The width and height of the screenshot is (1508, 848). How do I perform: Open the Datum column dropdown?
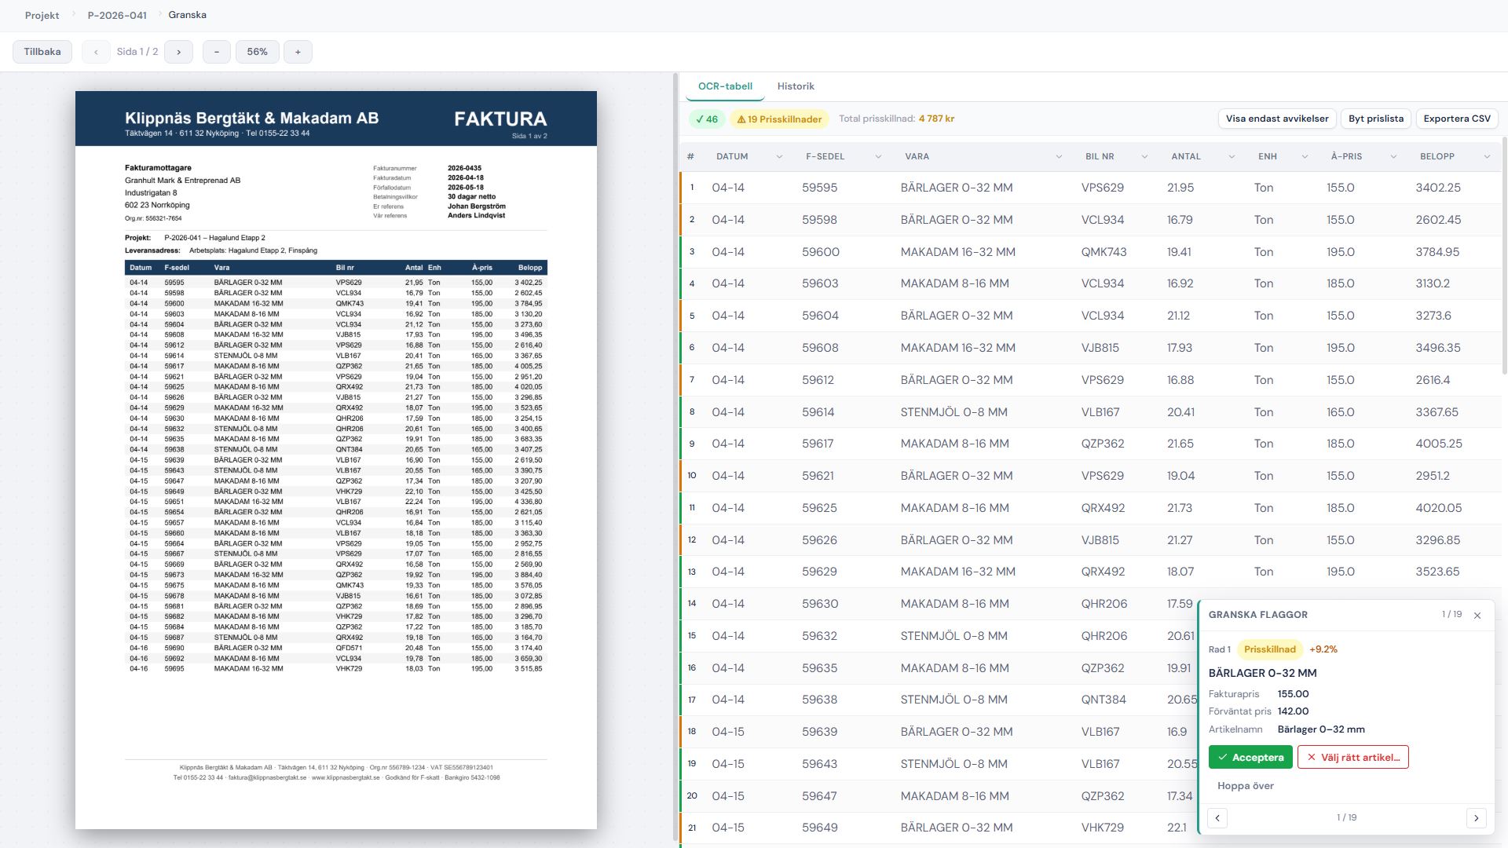point(779,157)
